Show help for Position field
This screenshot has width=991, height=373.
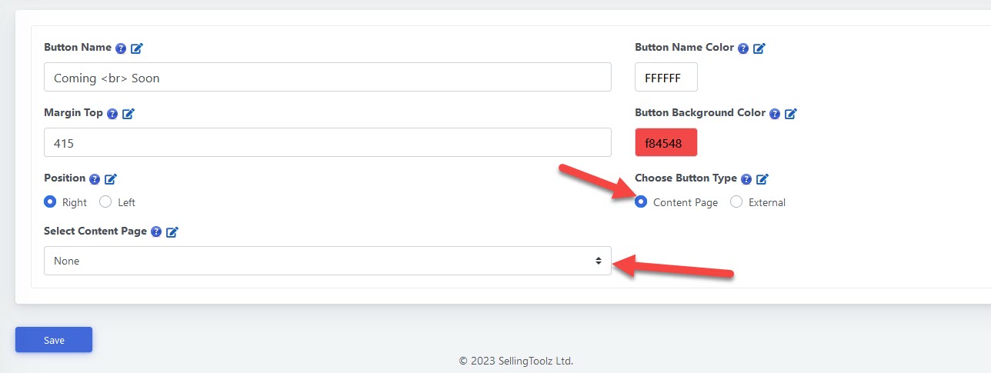95,179
